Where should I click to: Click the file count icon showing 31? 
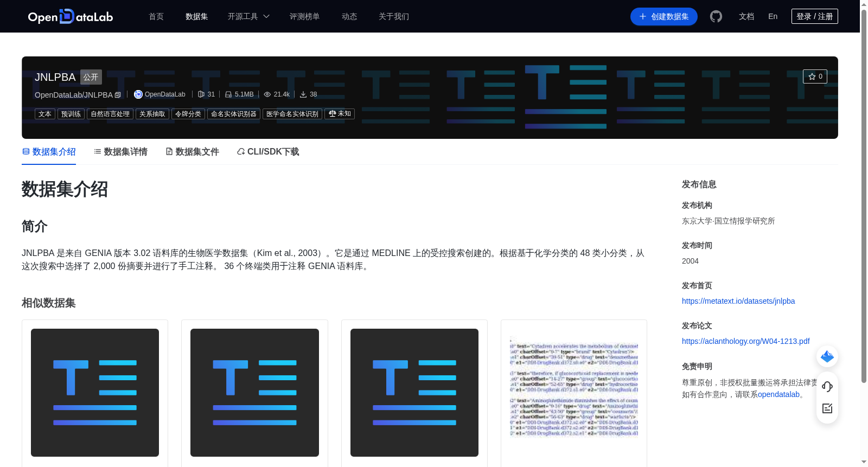pyautogui.click(x=201, y=94)
